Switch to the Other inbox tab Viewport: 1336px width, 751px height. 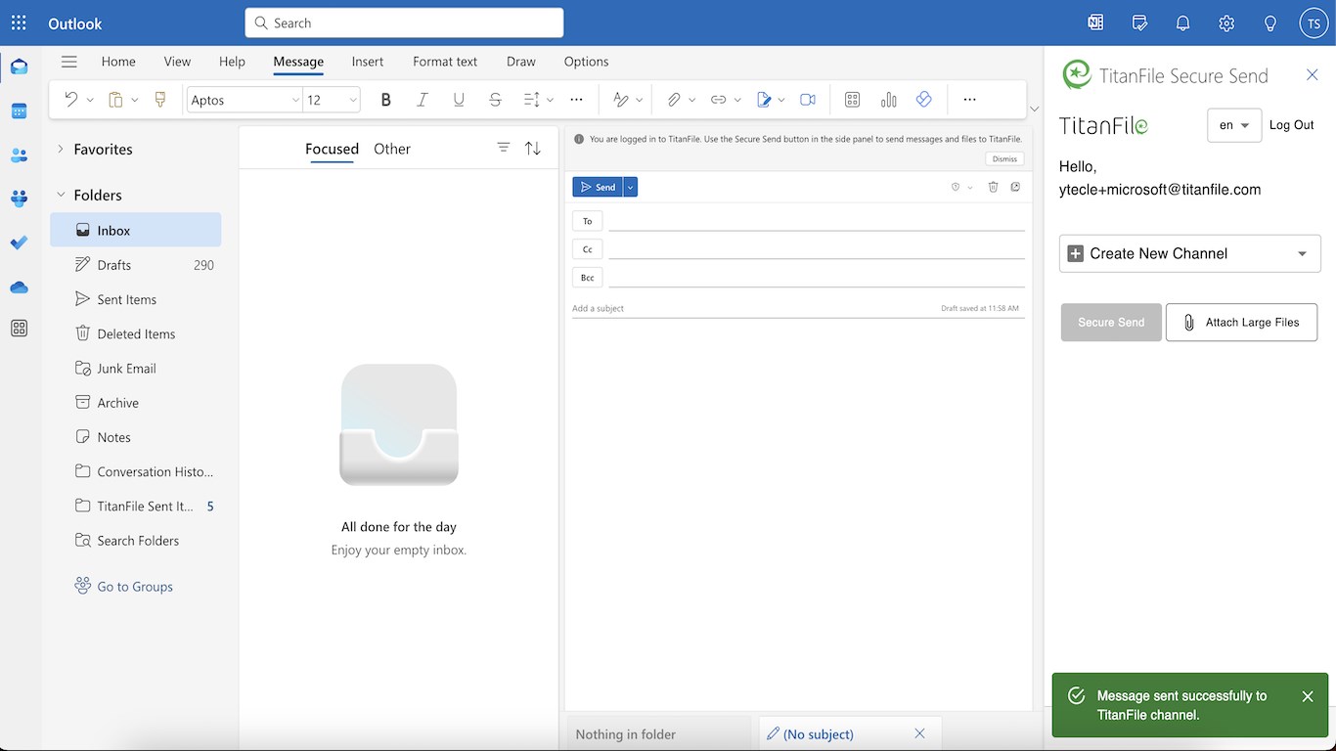tap(392, 149)
